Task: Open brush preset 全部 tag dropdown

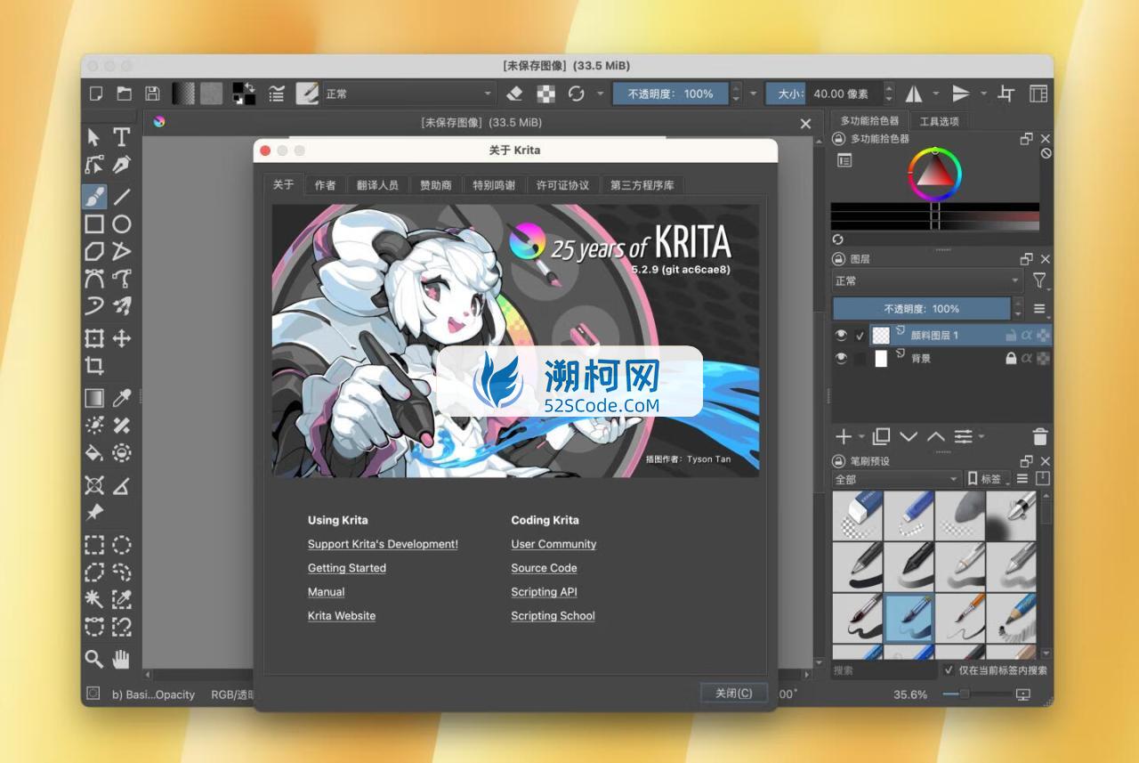Action: click(897, 479)
